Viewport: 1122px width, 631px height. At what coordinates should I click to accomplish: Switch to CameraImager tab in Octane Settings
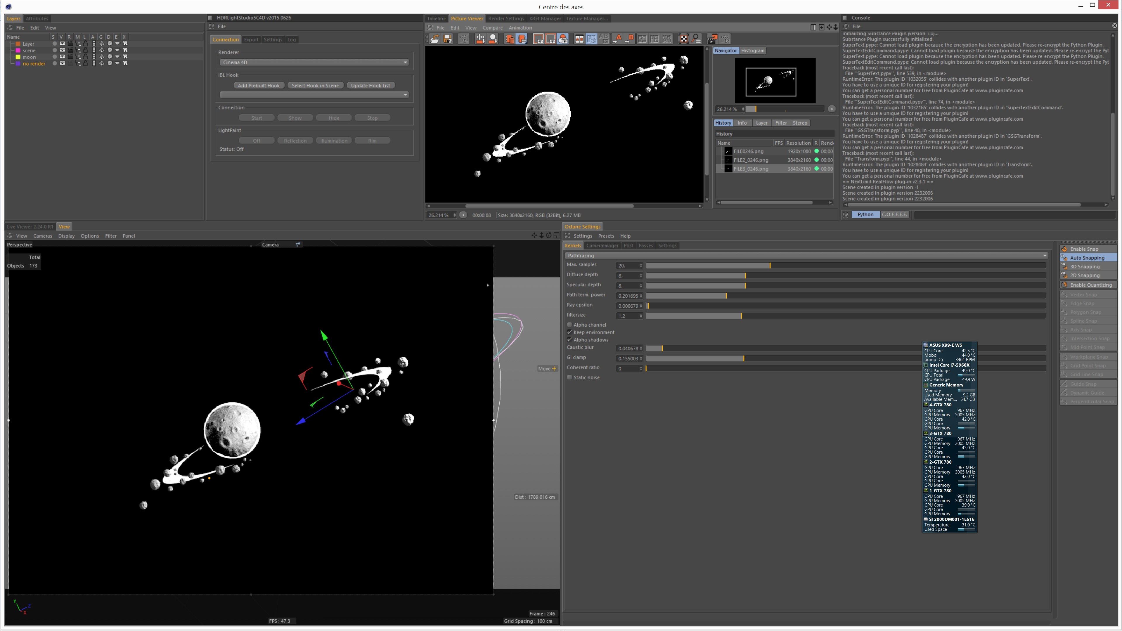tap(602, 246)
